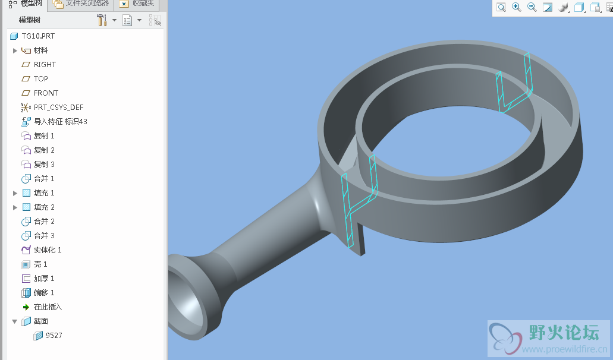This screenshot has height=360, width=613.
Task: Expand the 填充 2 node
Action: coord(15,207)
